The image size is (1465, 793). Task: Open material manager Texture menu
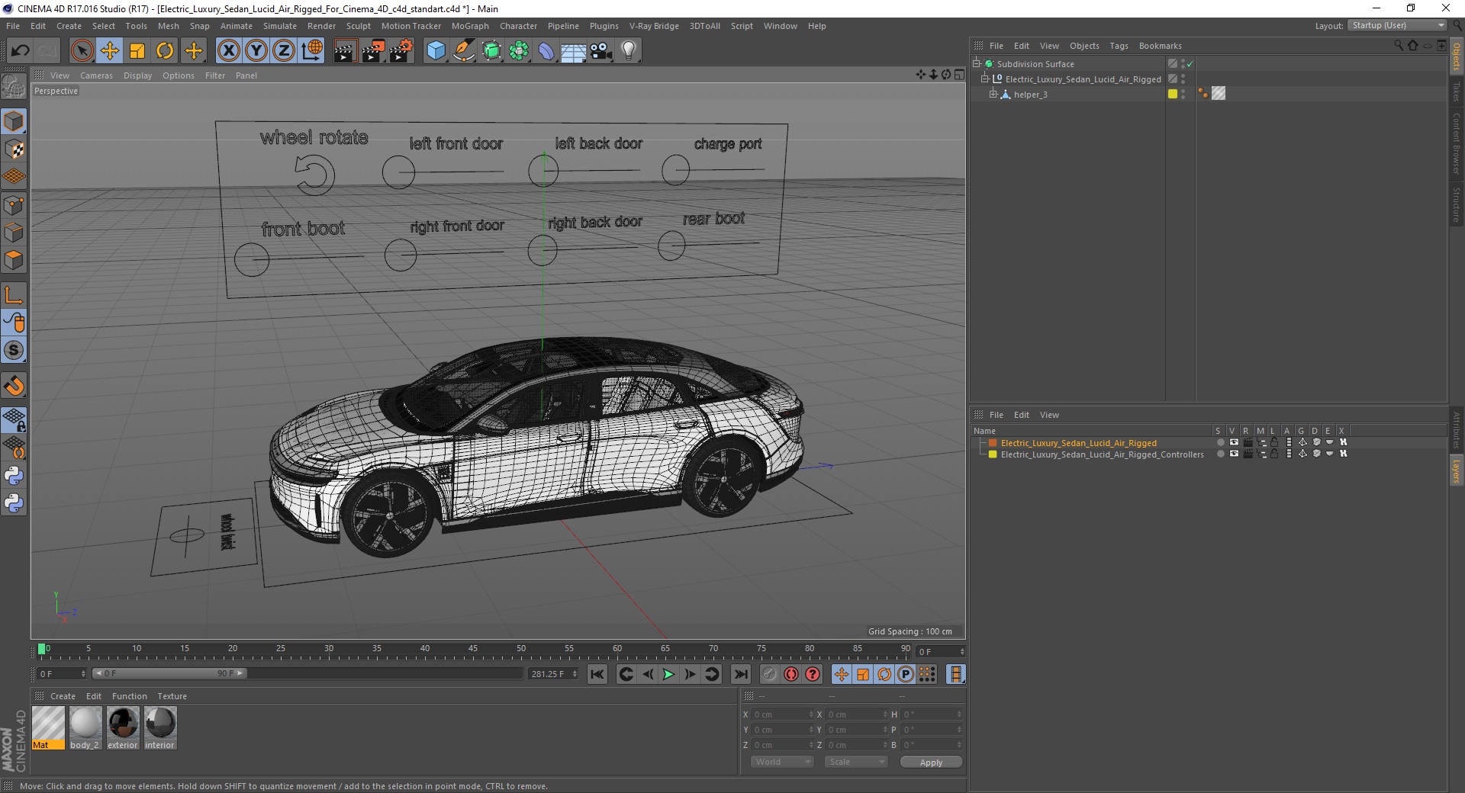point(172,696)
